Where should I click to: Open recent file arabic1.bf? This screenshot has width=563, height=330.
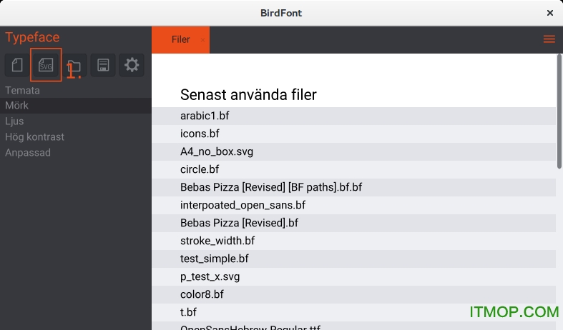point(205,116)
